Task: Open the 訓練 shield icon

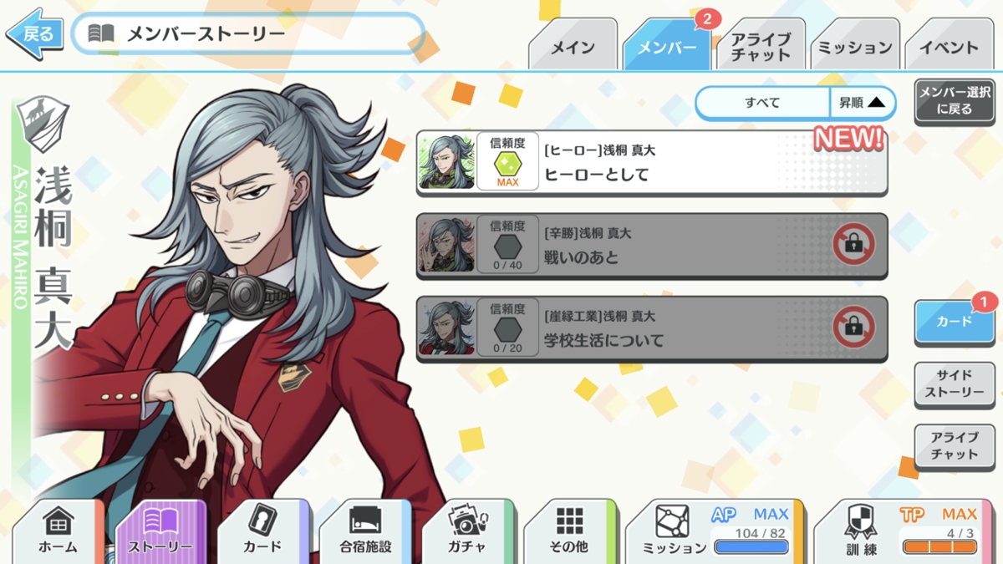Action: point(861,521)
